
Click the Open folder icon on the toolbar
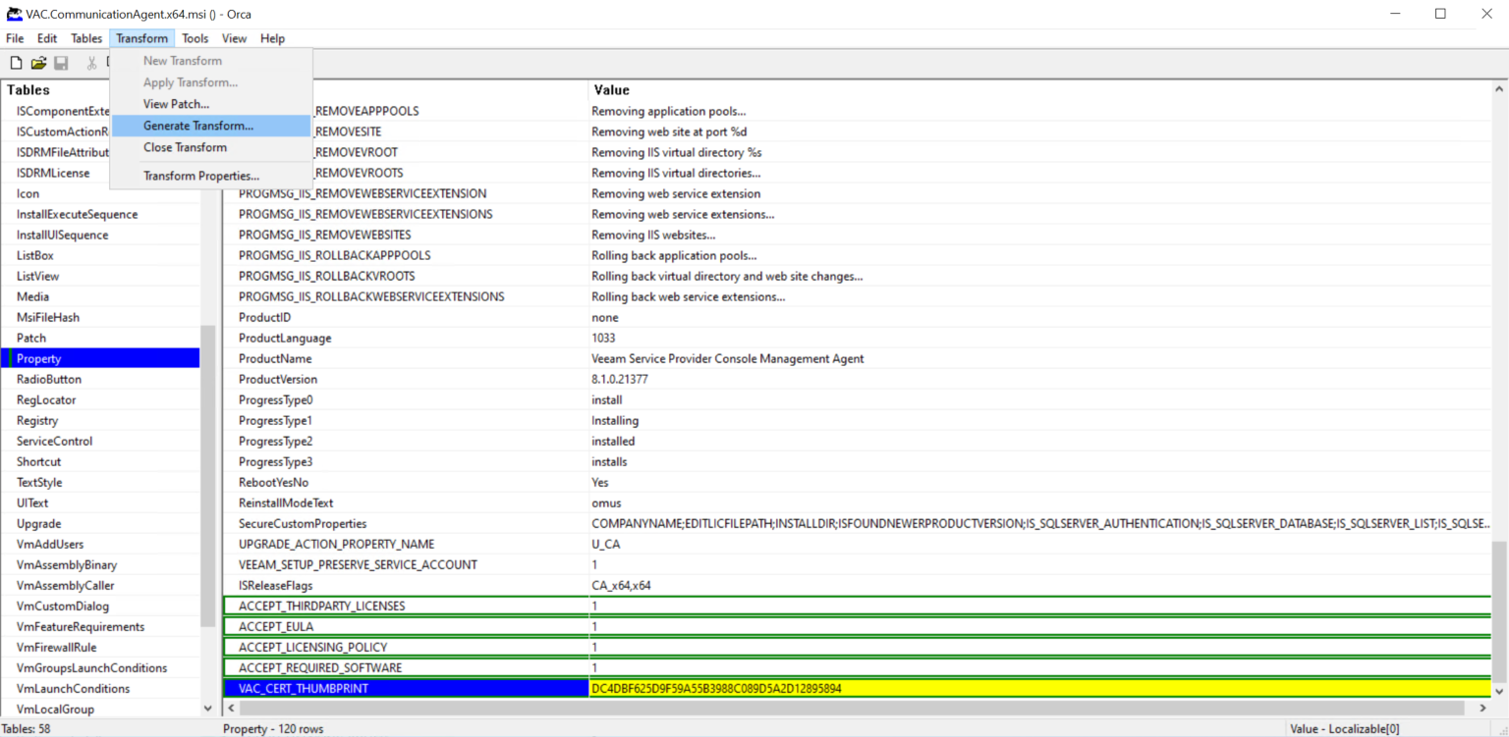pos(38,62)
